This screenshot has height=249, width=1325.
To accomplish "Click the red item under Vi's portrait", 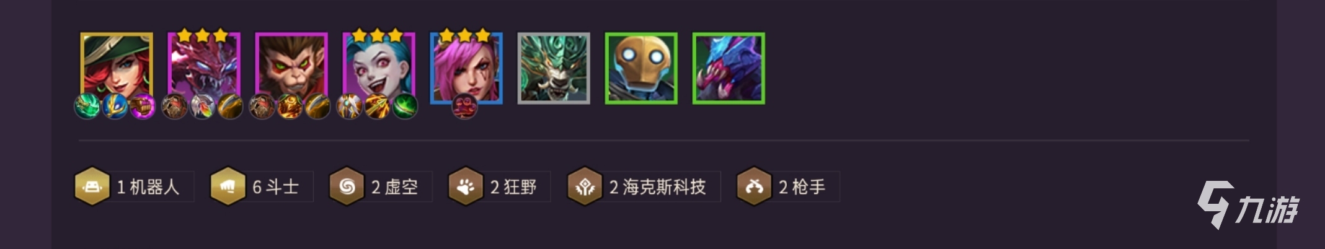I will tap(464, 107).
